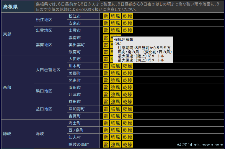Open the 雷 badge for 美郷町

pos(106,73)
